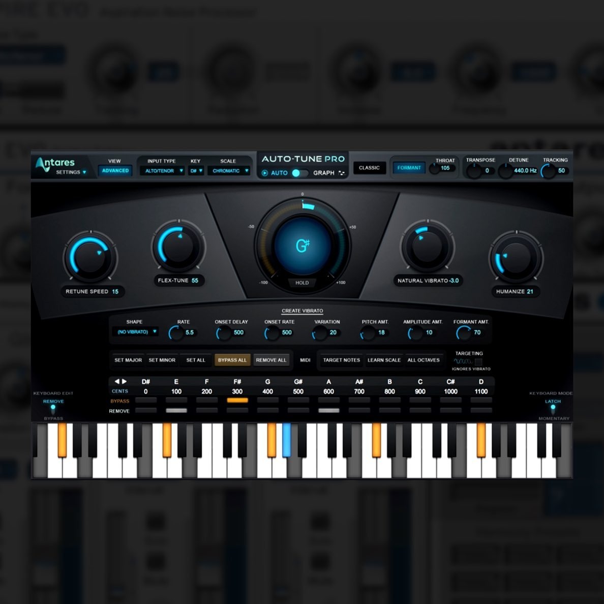
Task: Click the Tracking value 50
Action: coord(562,171)
